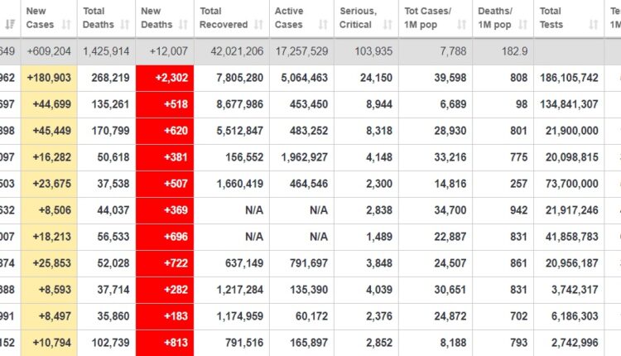Image resolution: width=621 pixels, height=356 pixels.
Task: Click sort arrows in New Cases column
Action: pyautogui.click(x=66, y=25)
